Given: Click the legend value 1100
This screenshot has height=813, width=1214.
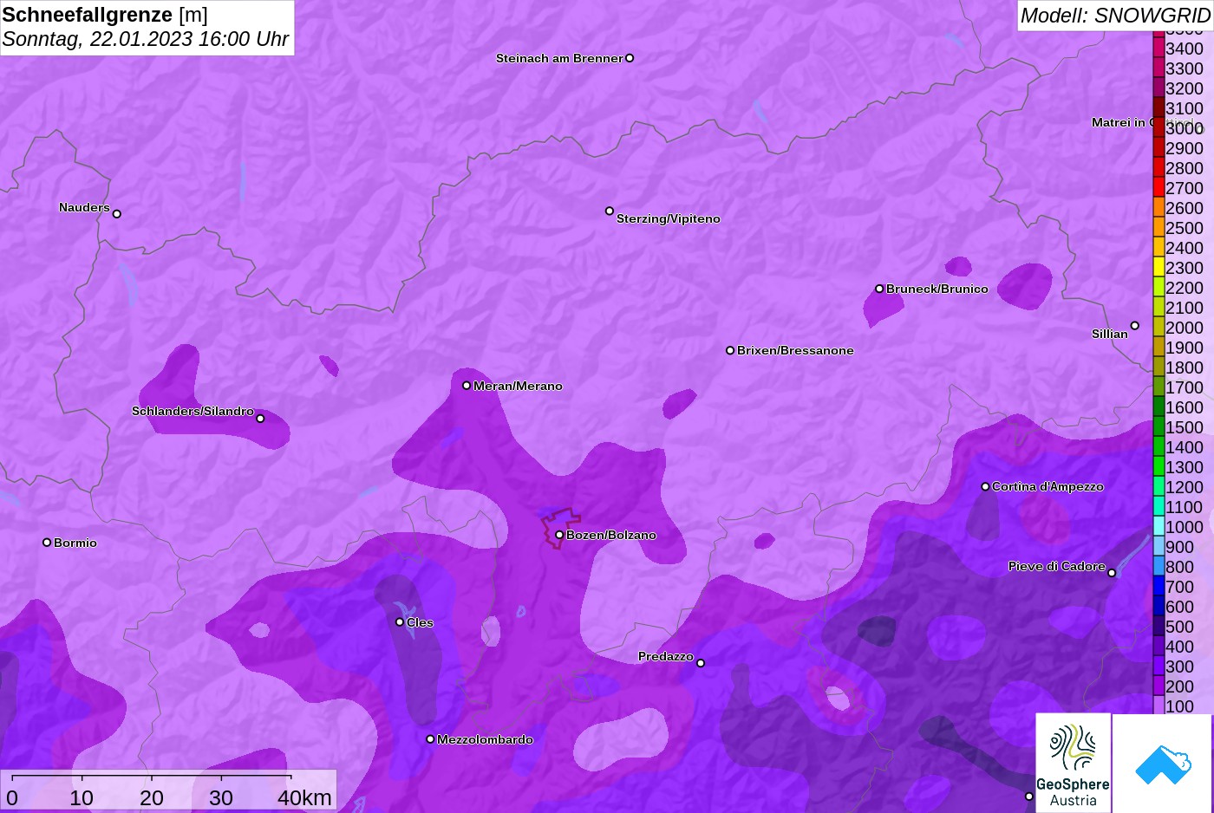Looking at the screenshot, I should click(x=1185, y=507).
